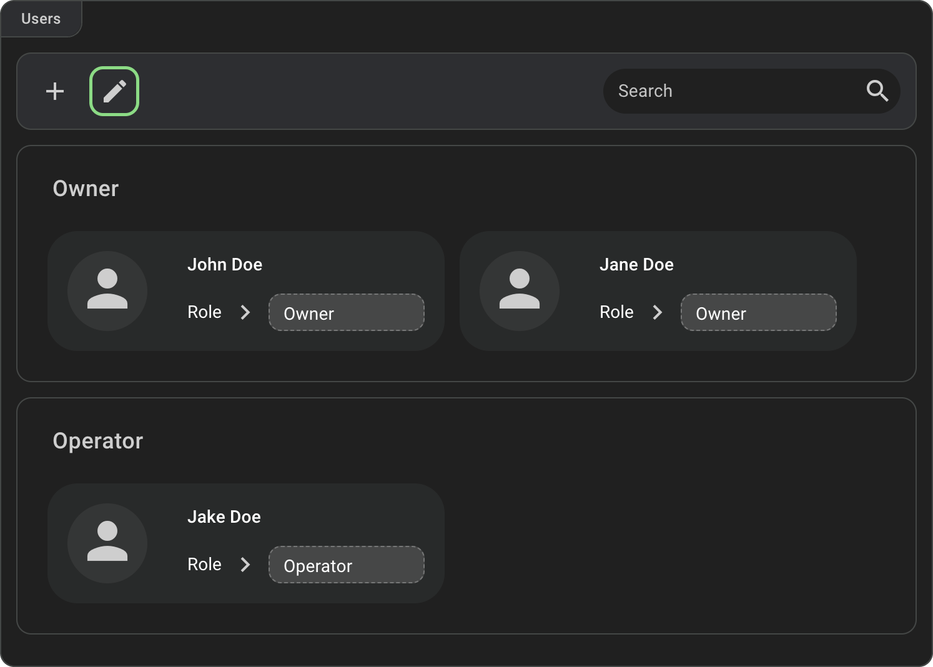Toggle the pencil edit mode button
Screen dimensions: 933x667
coord(114,91)
